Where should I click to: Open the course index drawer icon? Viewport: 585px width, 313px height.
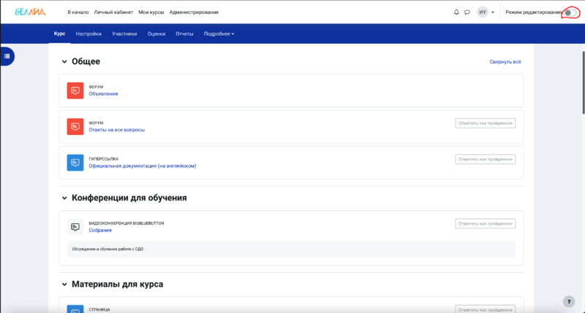(x=7, y=56)
